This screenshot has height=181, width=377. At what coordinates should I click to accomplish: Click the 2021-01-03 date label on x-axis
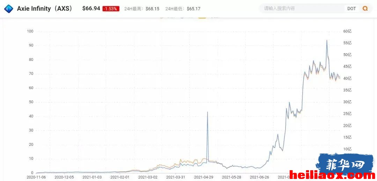point(92,177)
